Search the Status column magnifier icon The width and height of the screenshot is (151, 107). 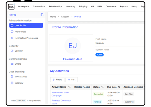(102, 87)
